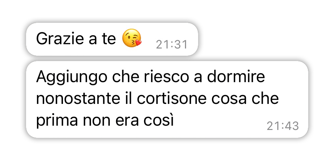Select the 'Grazie a te' message bubble
The width and height of the screenshot is (333, 158).
click(112, 39)
